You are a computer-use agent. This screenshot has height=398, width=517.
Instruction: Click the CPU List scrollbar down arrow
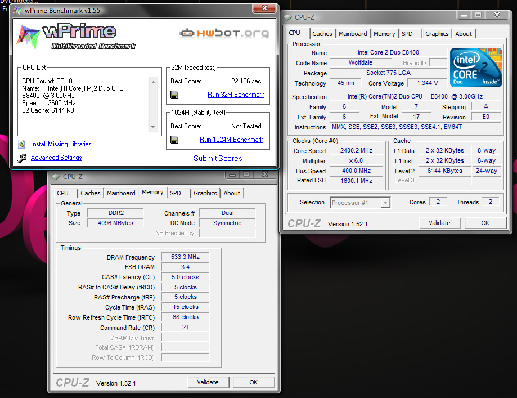coord(153,127)
